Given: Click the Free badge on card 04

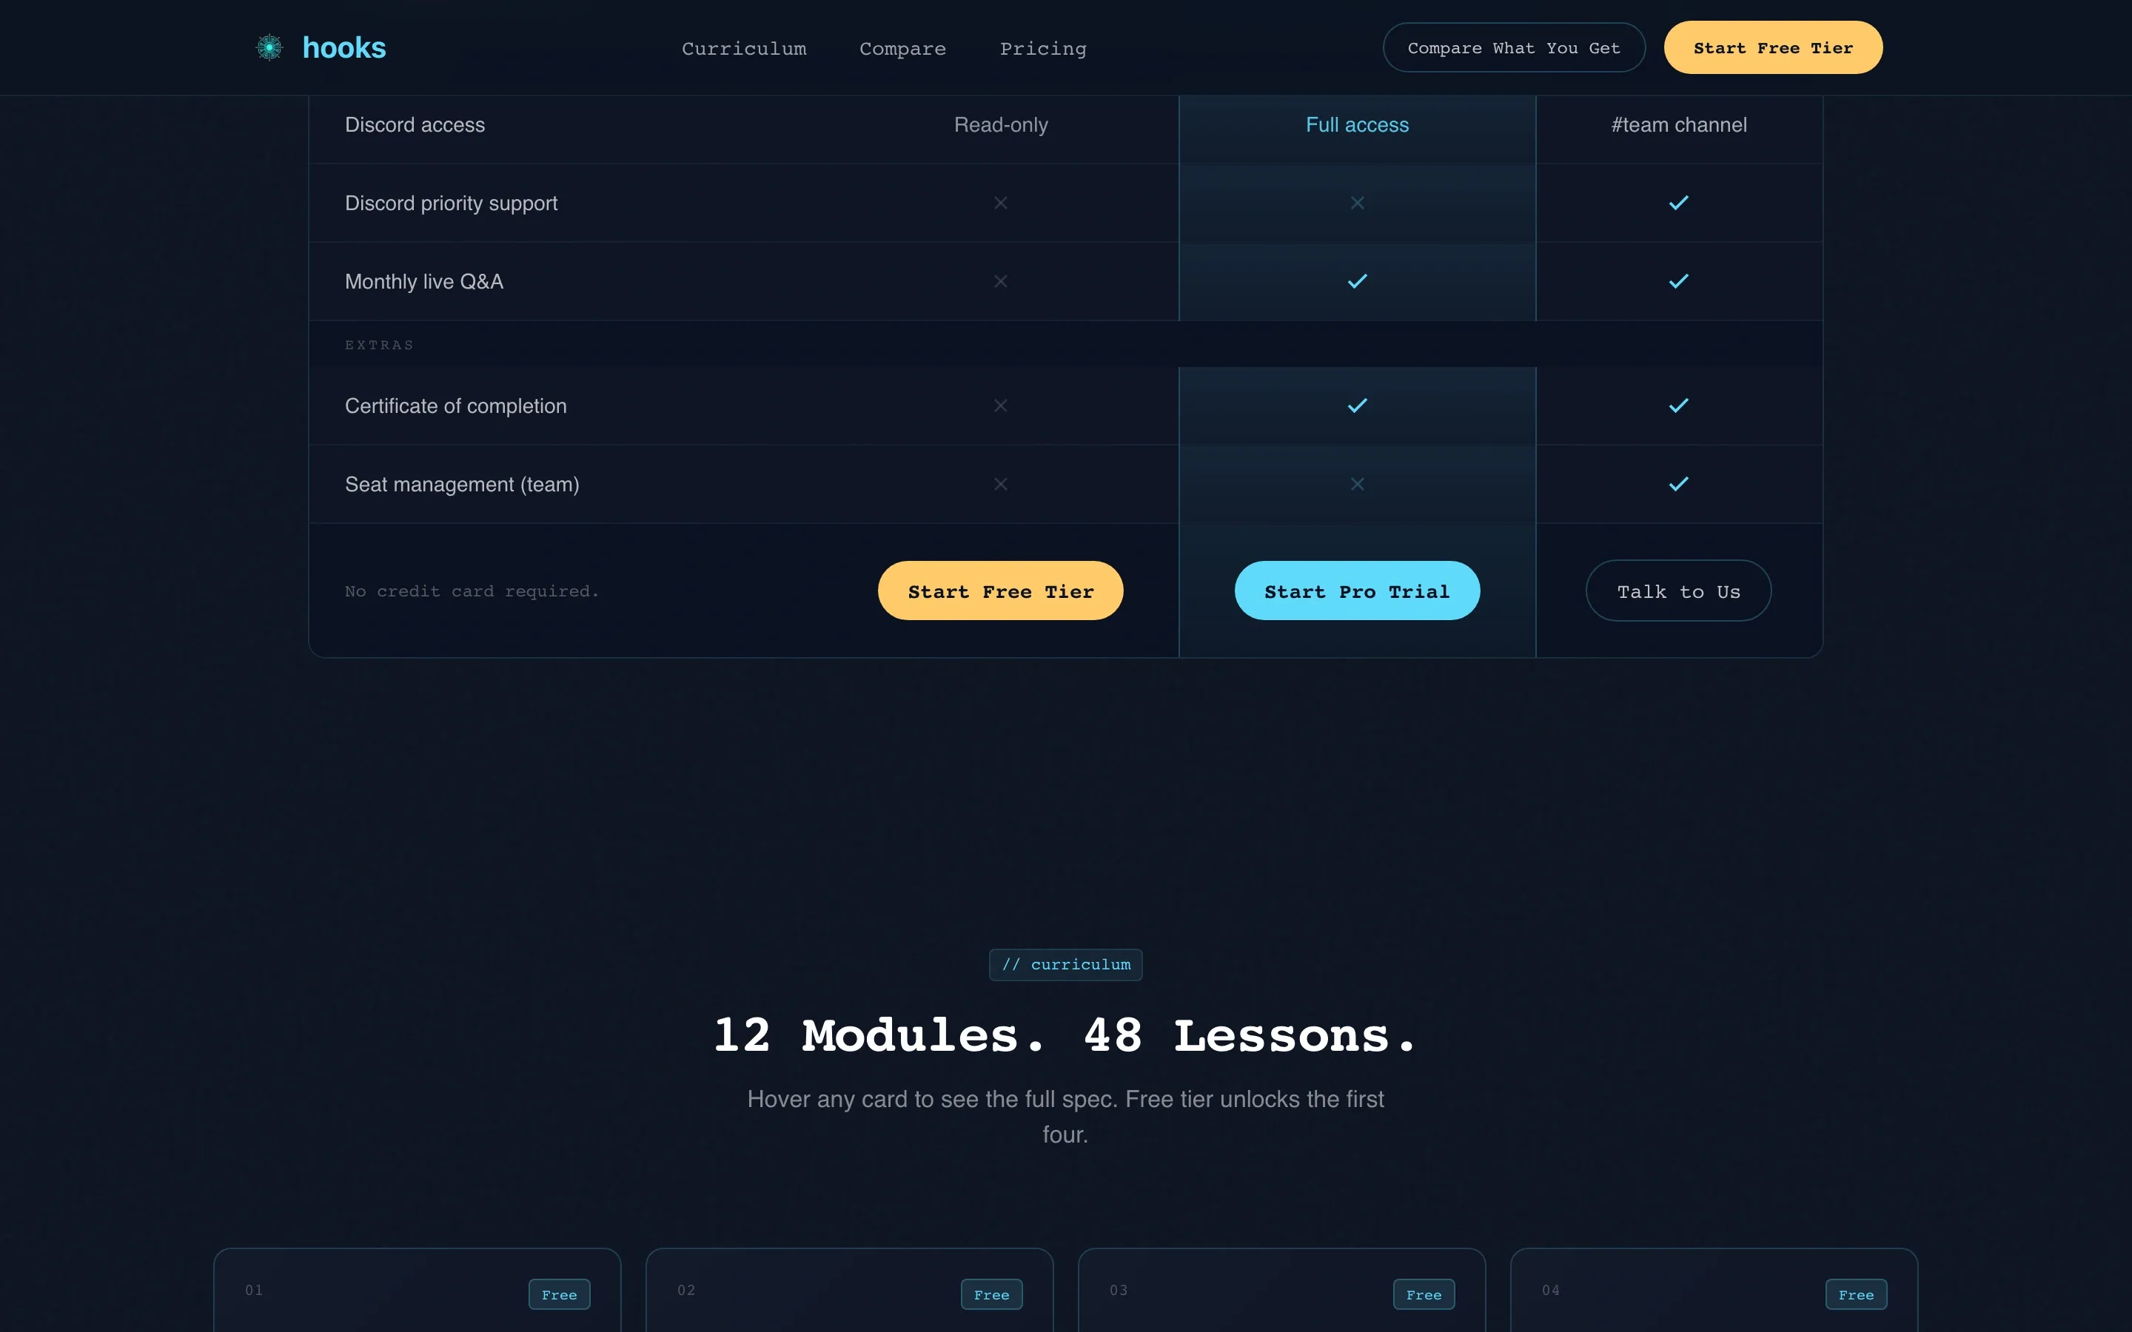Looking at the screenshot, I should coord(1857,1294).
